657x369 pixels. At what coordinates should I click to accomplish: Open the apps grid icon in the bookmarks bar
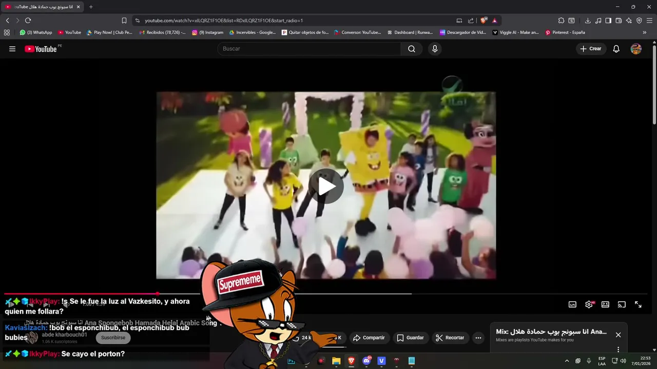pos(7,32)
